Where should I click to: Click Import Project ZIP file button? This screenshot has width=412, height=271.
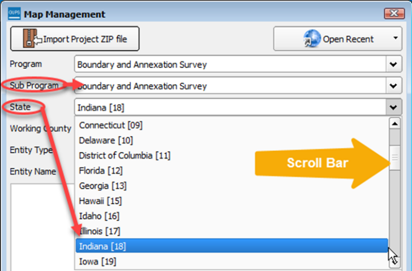click(x=75, y=39)
